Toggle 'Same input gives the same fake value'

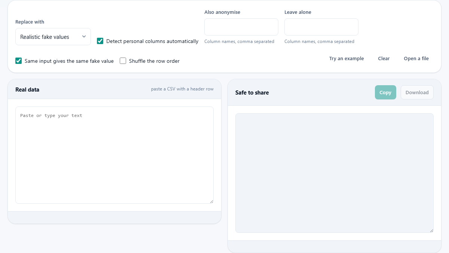[18, 61]
